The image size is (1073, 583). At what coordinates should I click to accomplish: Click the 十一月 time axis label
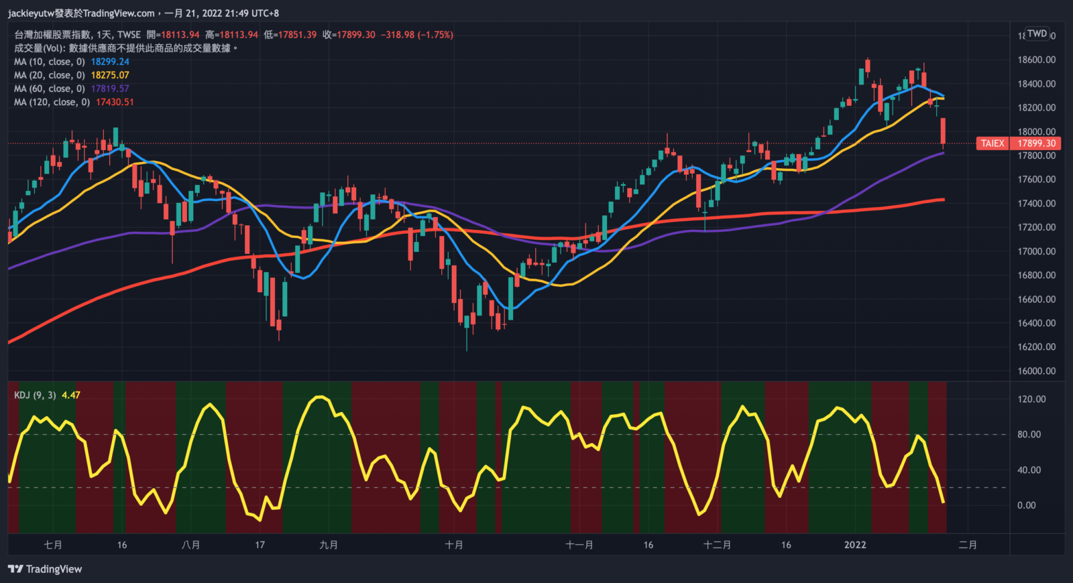(x=579, y=545)
